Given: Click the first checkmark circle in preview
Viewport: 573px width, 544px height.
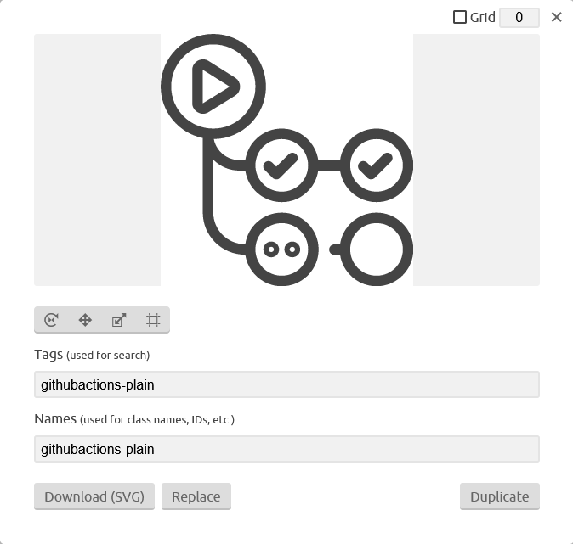Looking at the screenshot, I should (281, 165).
